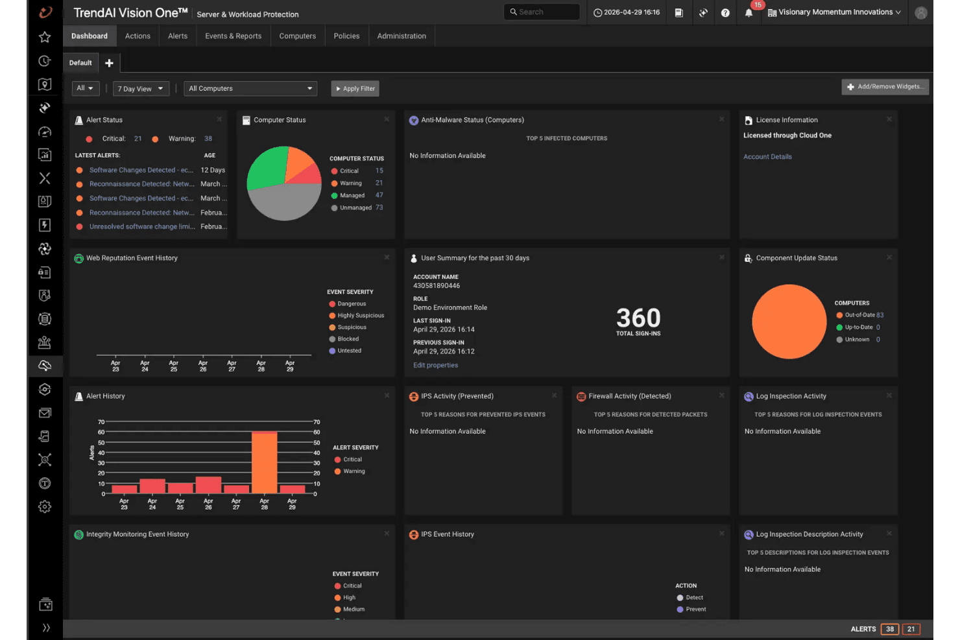Click the circled T sidebar icon
This screenshot has height=640, width=960.
[x=45, y=483]
